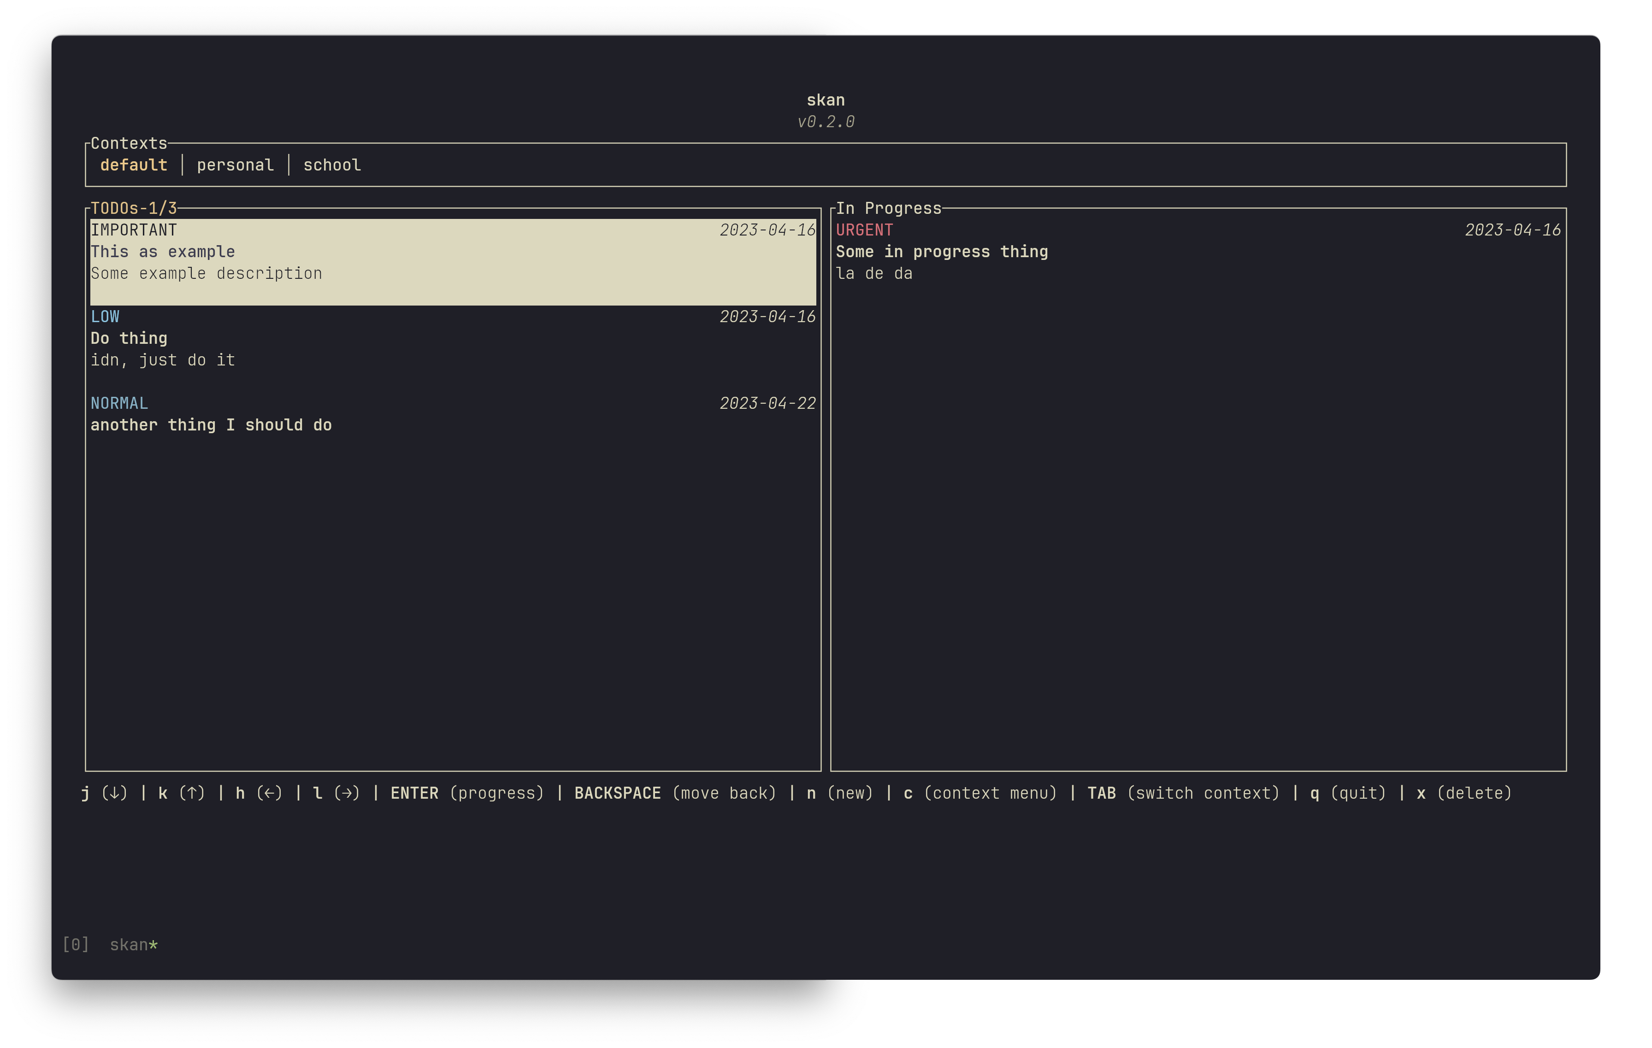The height and width of the screenshot is (1048, 1652).
Task: Click the BACKSPACE (move back) hint
Action: click(676, 794)
